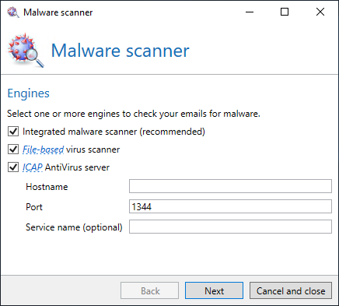Click the Service name (optional) label
The height and width of the screenshot is (306, 339).
(74, 227)
